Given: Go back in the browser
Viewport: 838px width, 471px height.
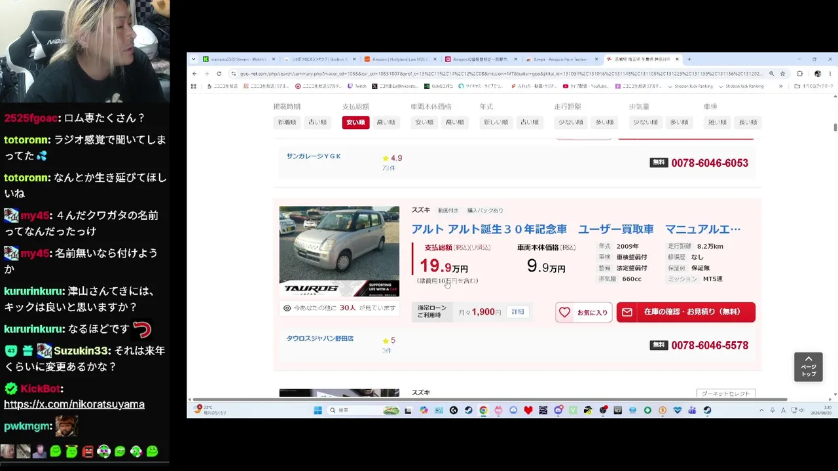Looking at the screenshot, I should pyautogui.click(x=194, y=74).
